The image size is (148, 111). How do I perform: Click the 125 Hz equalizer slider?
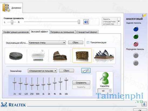(26, 84)
